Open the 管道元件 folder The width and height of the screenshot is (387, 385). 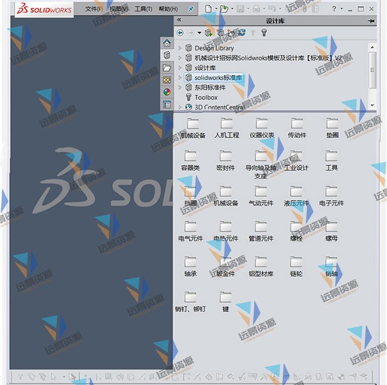261,231
